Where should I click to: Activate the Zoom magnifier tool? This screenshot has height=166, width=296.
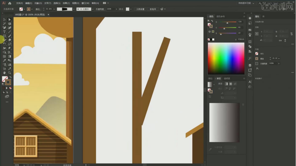10,73
